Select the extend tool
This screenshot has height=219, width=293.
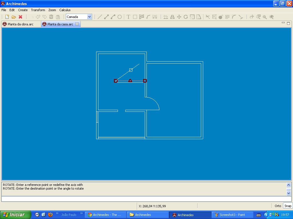coord(214,17)
